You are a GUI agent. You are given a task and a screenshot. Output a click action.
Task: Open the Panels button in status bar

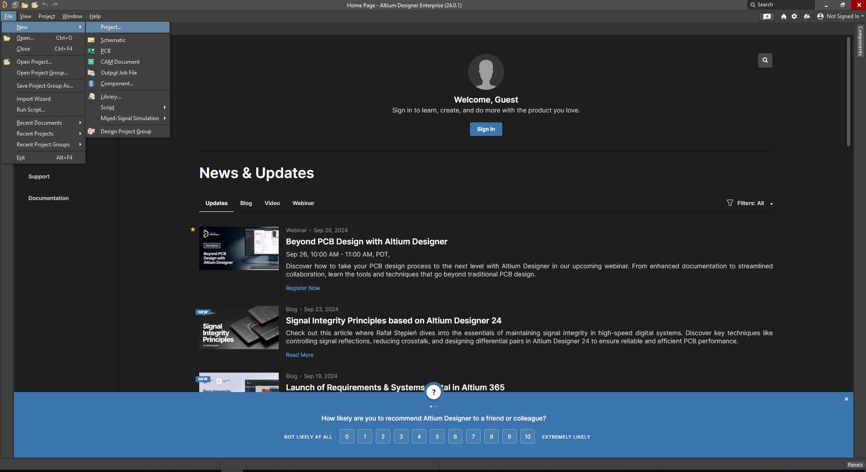(x=855, y=465)
